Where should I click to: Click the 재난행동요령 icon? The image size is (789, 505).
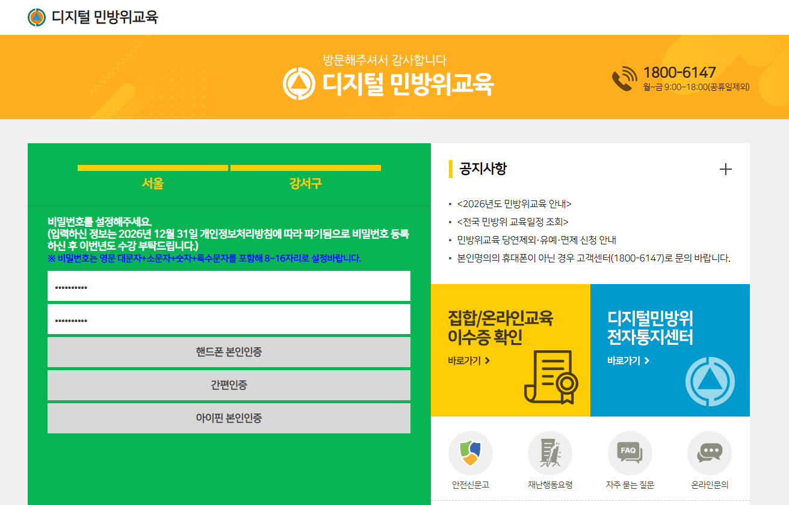pos(551,453)
